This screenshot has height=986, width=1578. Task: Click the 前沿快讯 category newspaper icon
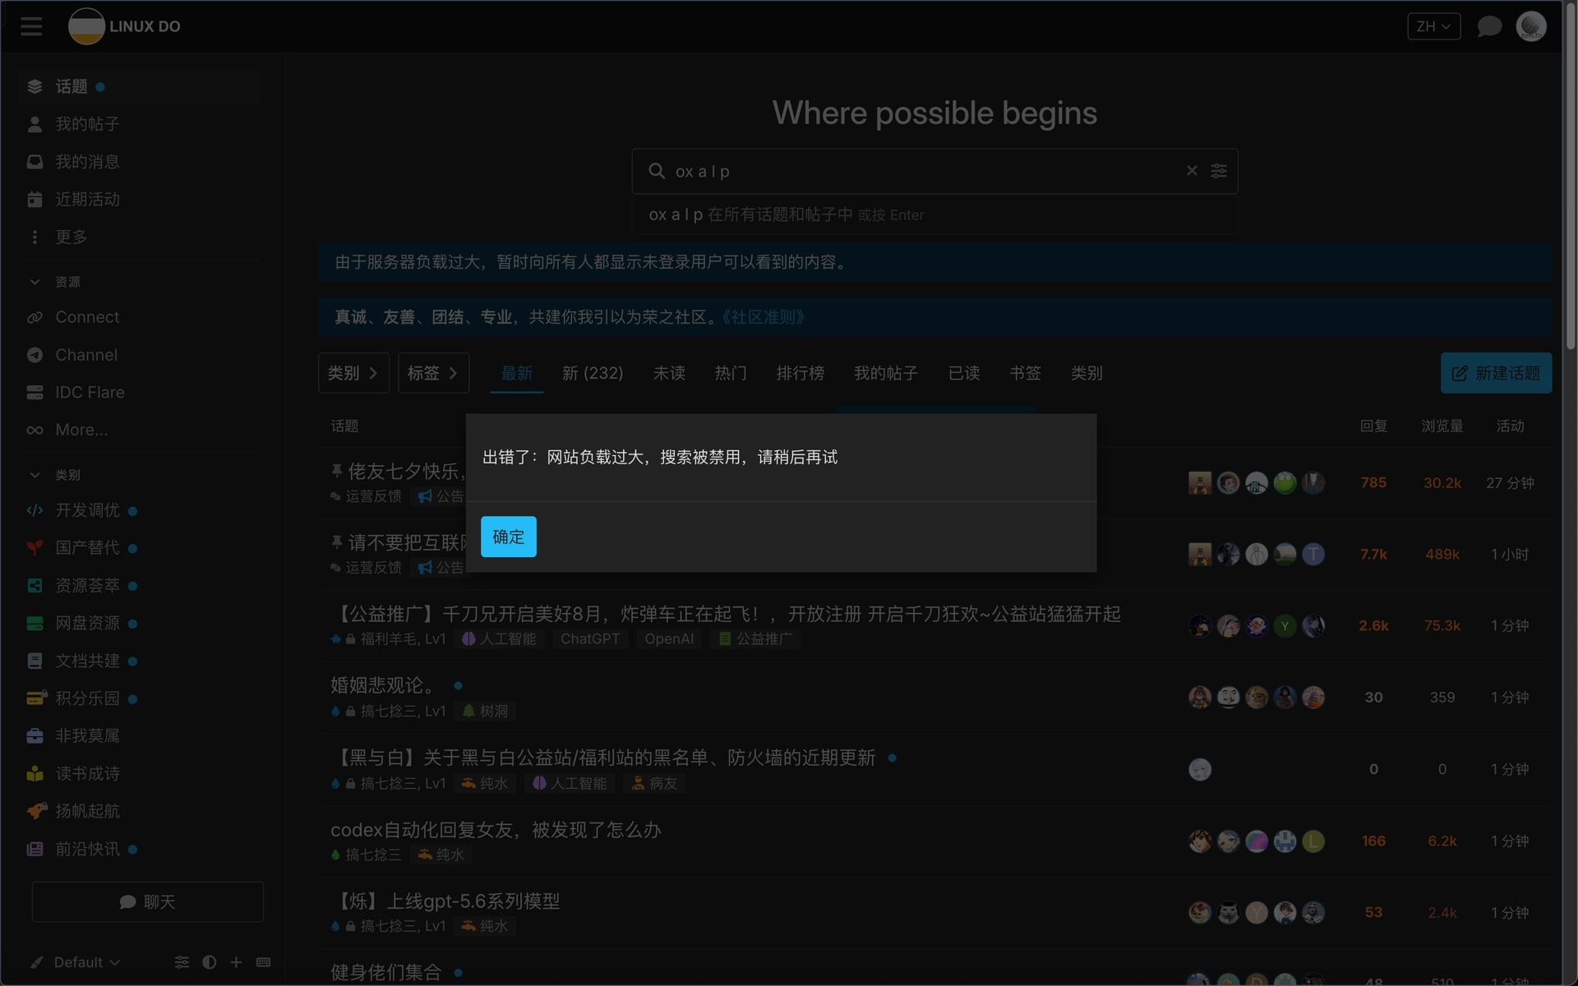point(35,849)
